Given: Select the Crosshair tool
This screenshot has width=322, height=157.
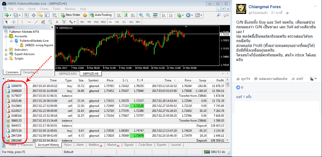Looking at the screenshot, I should click(14, 22).
